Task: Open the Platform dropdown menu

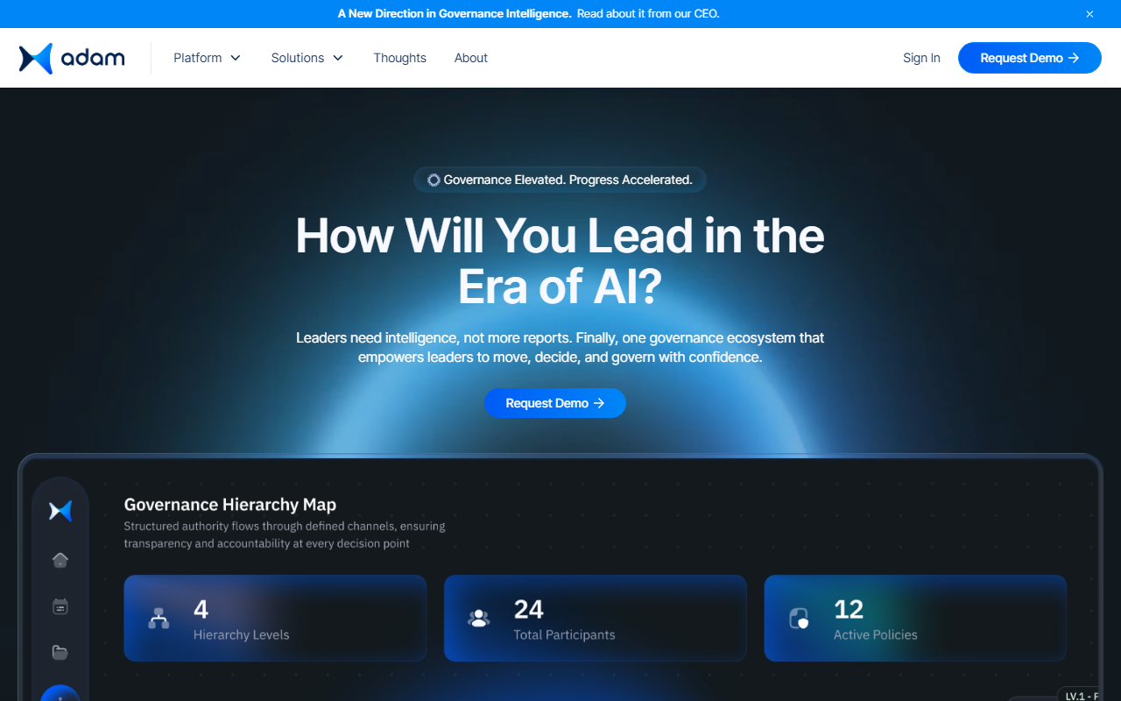Action: 208,58
